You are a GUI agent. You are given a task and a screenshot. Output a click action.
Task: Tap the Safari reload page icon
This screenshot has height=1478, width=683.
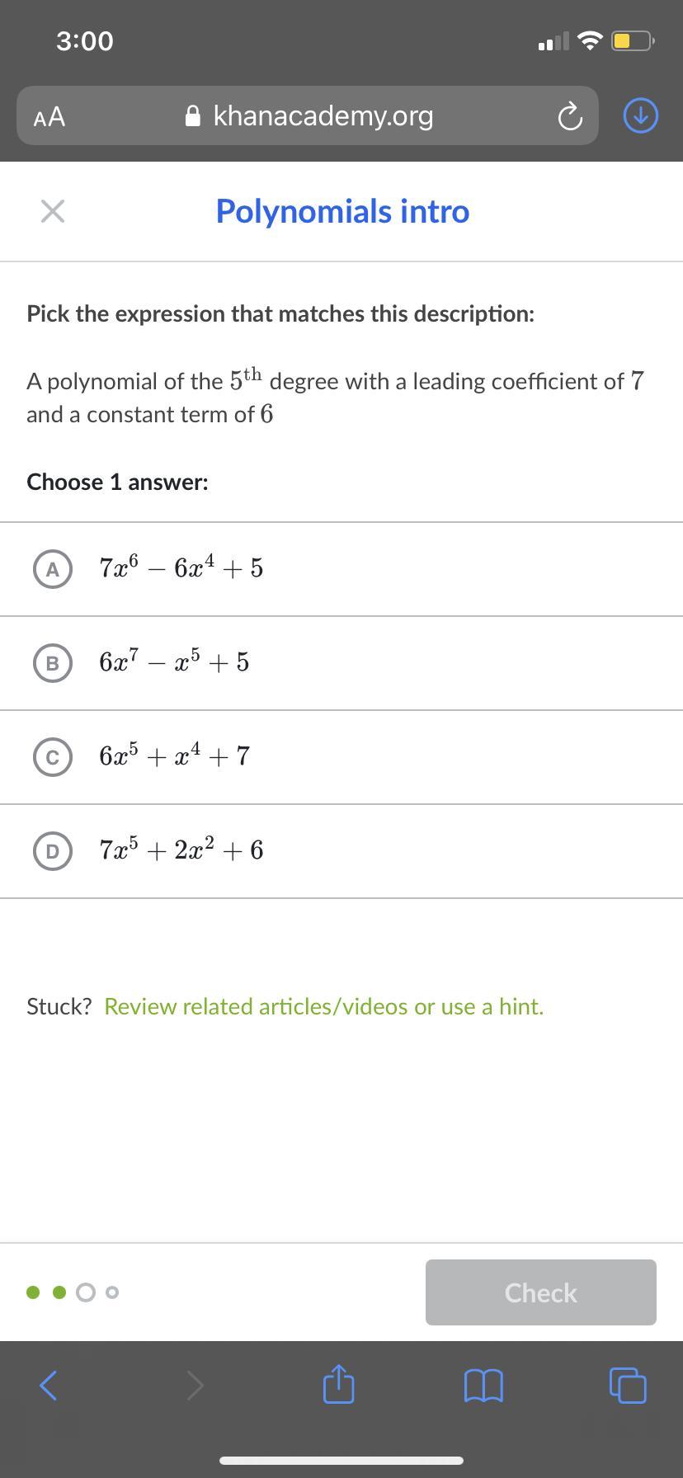(x=570, y=116)
